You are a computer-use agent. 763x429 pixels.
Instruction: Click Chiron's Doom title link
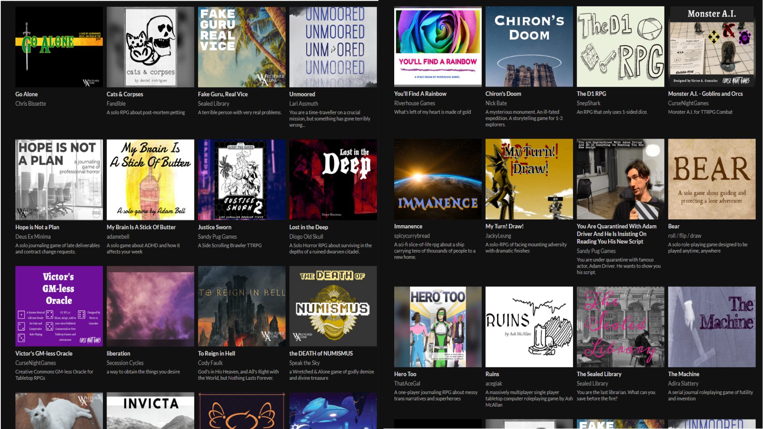pos(503,94)
